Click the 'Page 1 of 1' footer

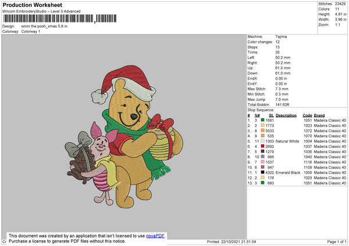coord(337,241)
